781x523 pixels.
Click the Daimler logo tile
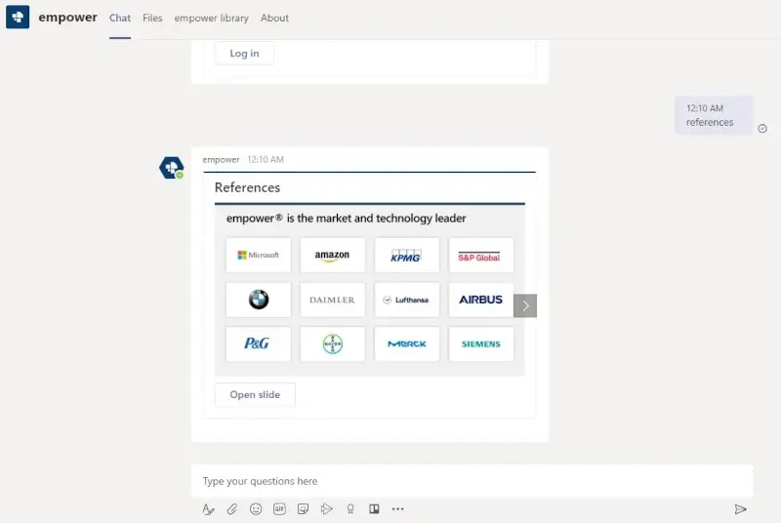(332, 300)
